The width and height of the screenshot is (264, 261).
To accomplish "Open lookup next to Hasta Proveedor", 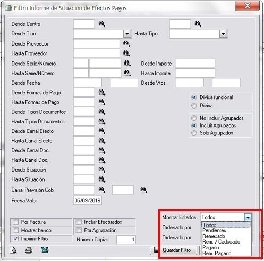I will click(x=126, y=53).
